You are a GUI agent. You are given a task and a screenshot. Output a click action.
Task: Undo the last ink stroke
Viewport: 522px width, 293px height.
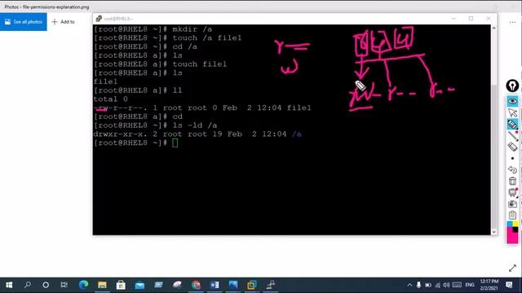tap(512, 170)
